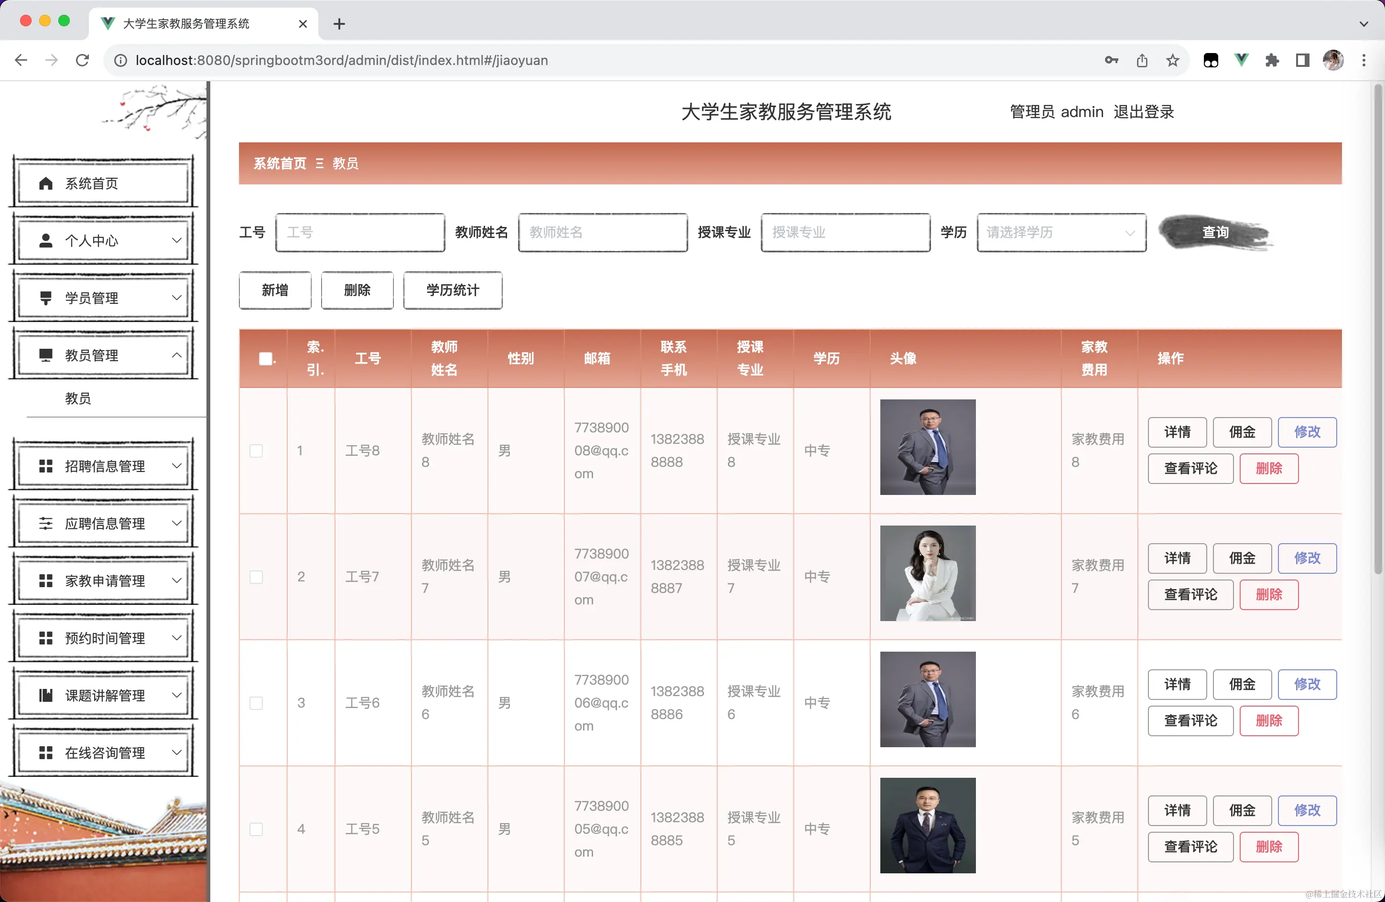1385x902 pixels.
Task: Expand the 学员管理 sidebar menu
Action: click(103, 298)
